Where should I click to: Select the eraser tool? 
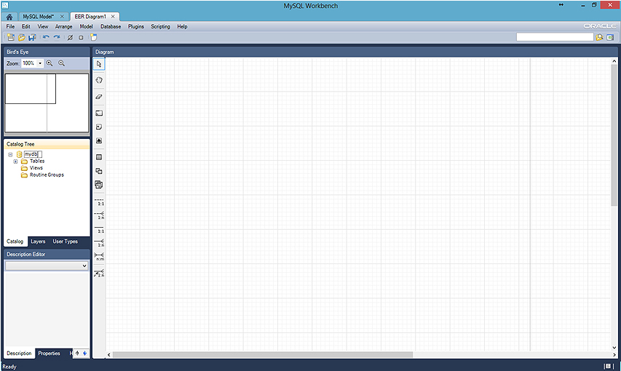[99, 96]
